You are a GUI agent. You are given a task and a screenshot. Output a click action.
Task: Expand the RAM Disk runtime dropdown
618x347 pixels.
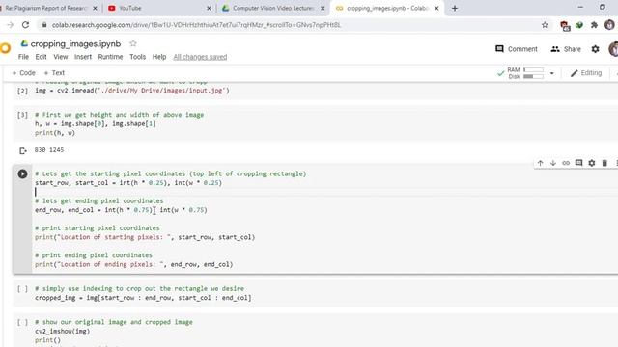pos(551,73)
